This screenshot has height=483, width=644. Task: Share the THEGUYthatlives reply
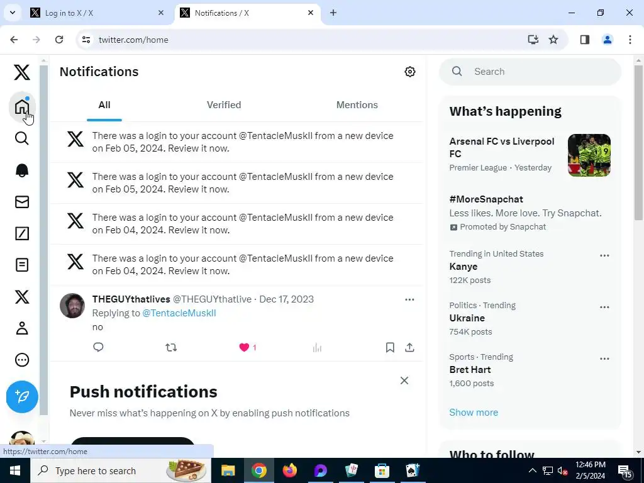409,347
